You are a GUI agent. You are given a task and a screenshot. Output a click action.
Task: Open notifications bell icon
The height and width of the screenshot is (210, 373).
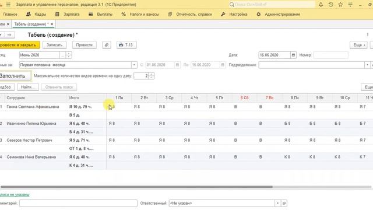(321, 5)
